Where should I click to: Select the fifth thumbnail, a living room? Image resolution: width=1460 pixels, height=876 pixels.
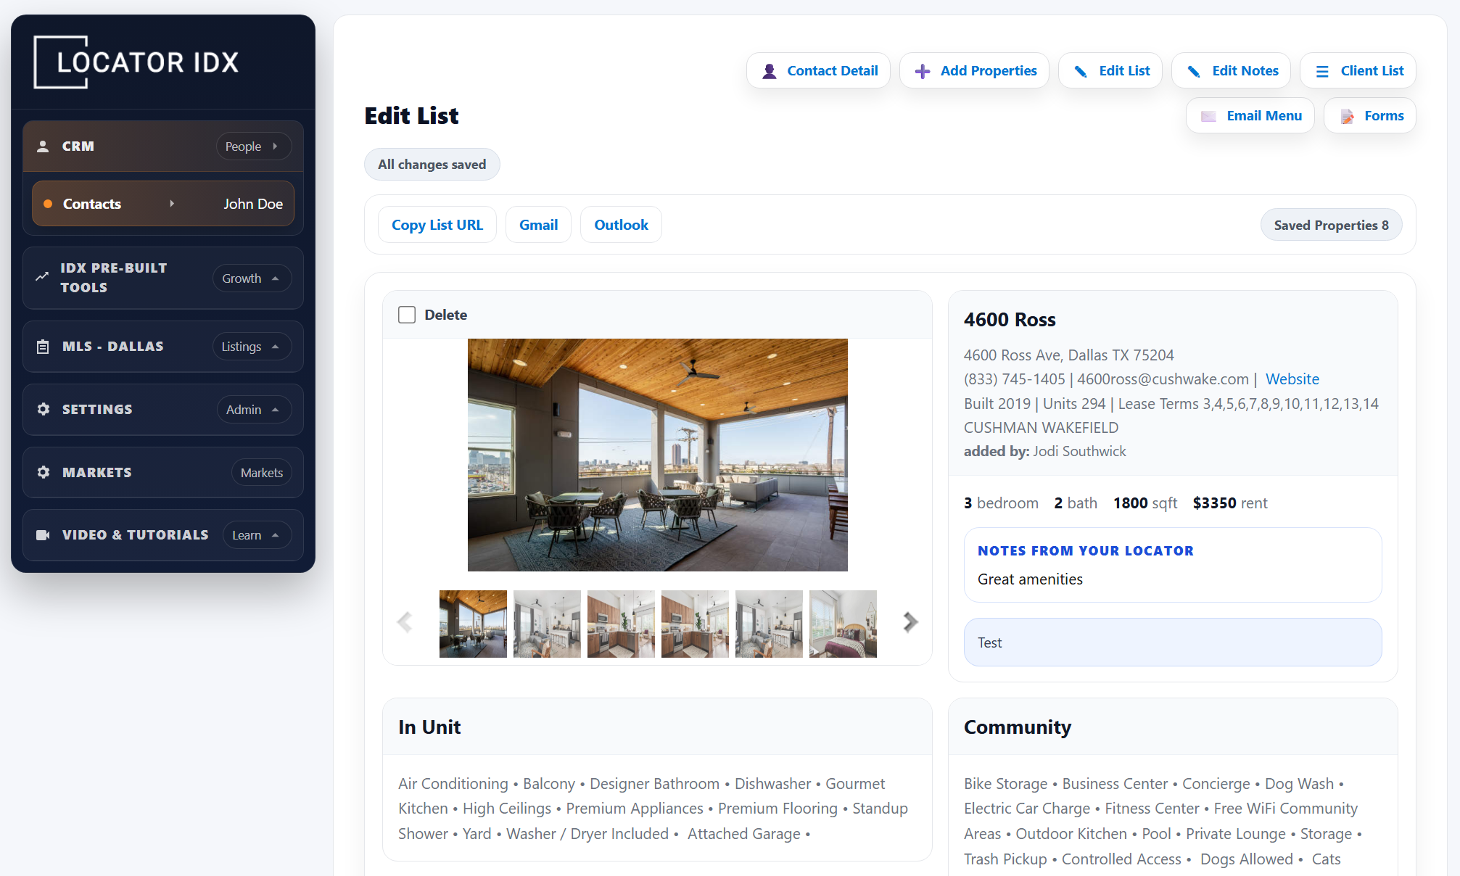[x=769, y=624]
